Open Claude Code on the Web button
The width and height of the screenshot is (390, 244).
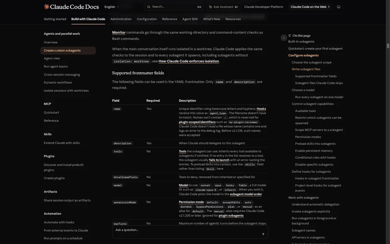coord(310,7)
